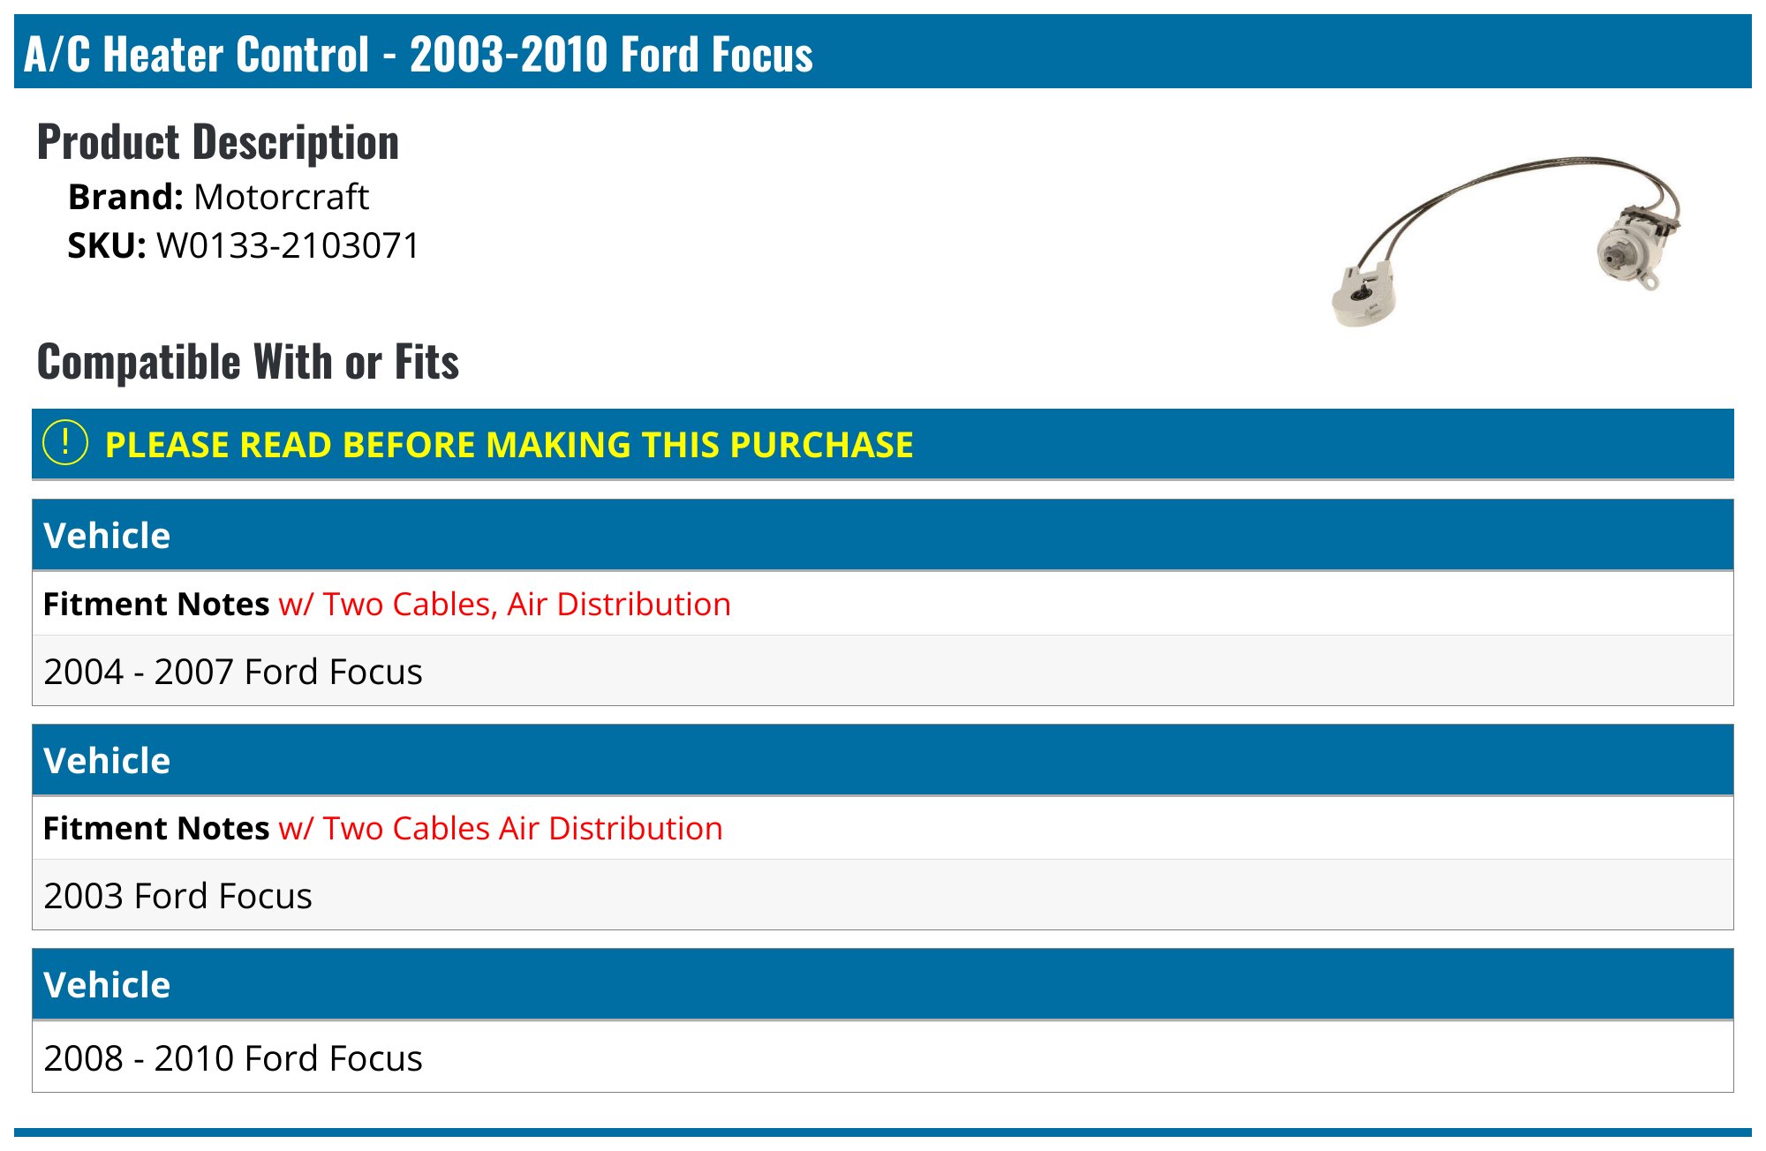Click the Compatible With or Fits heading
This screenshot has width=1766, height=1151.
248,362
